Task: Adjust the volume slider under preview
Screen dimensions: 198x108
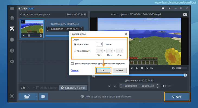Action: pyautogui.click(x=179, y=68)
